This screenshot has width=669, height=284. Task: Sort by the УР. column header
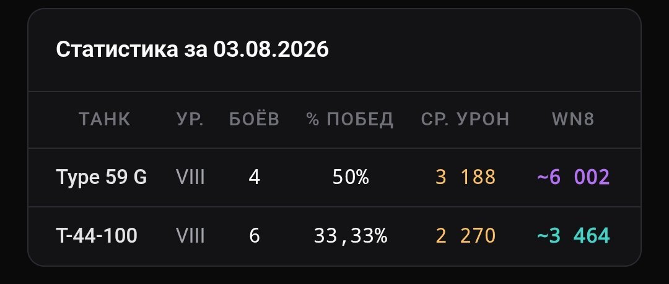(190, 120)
